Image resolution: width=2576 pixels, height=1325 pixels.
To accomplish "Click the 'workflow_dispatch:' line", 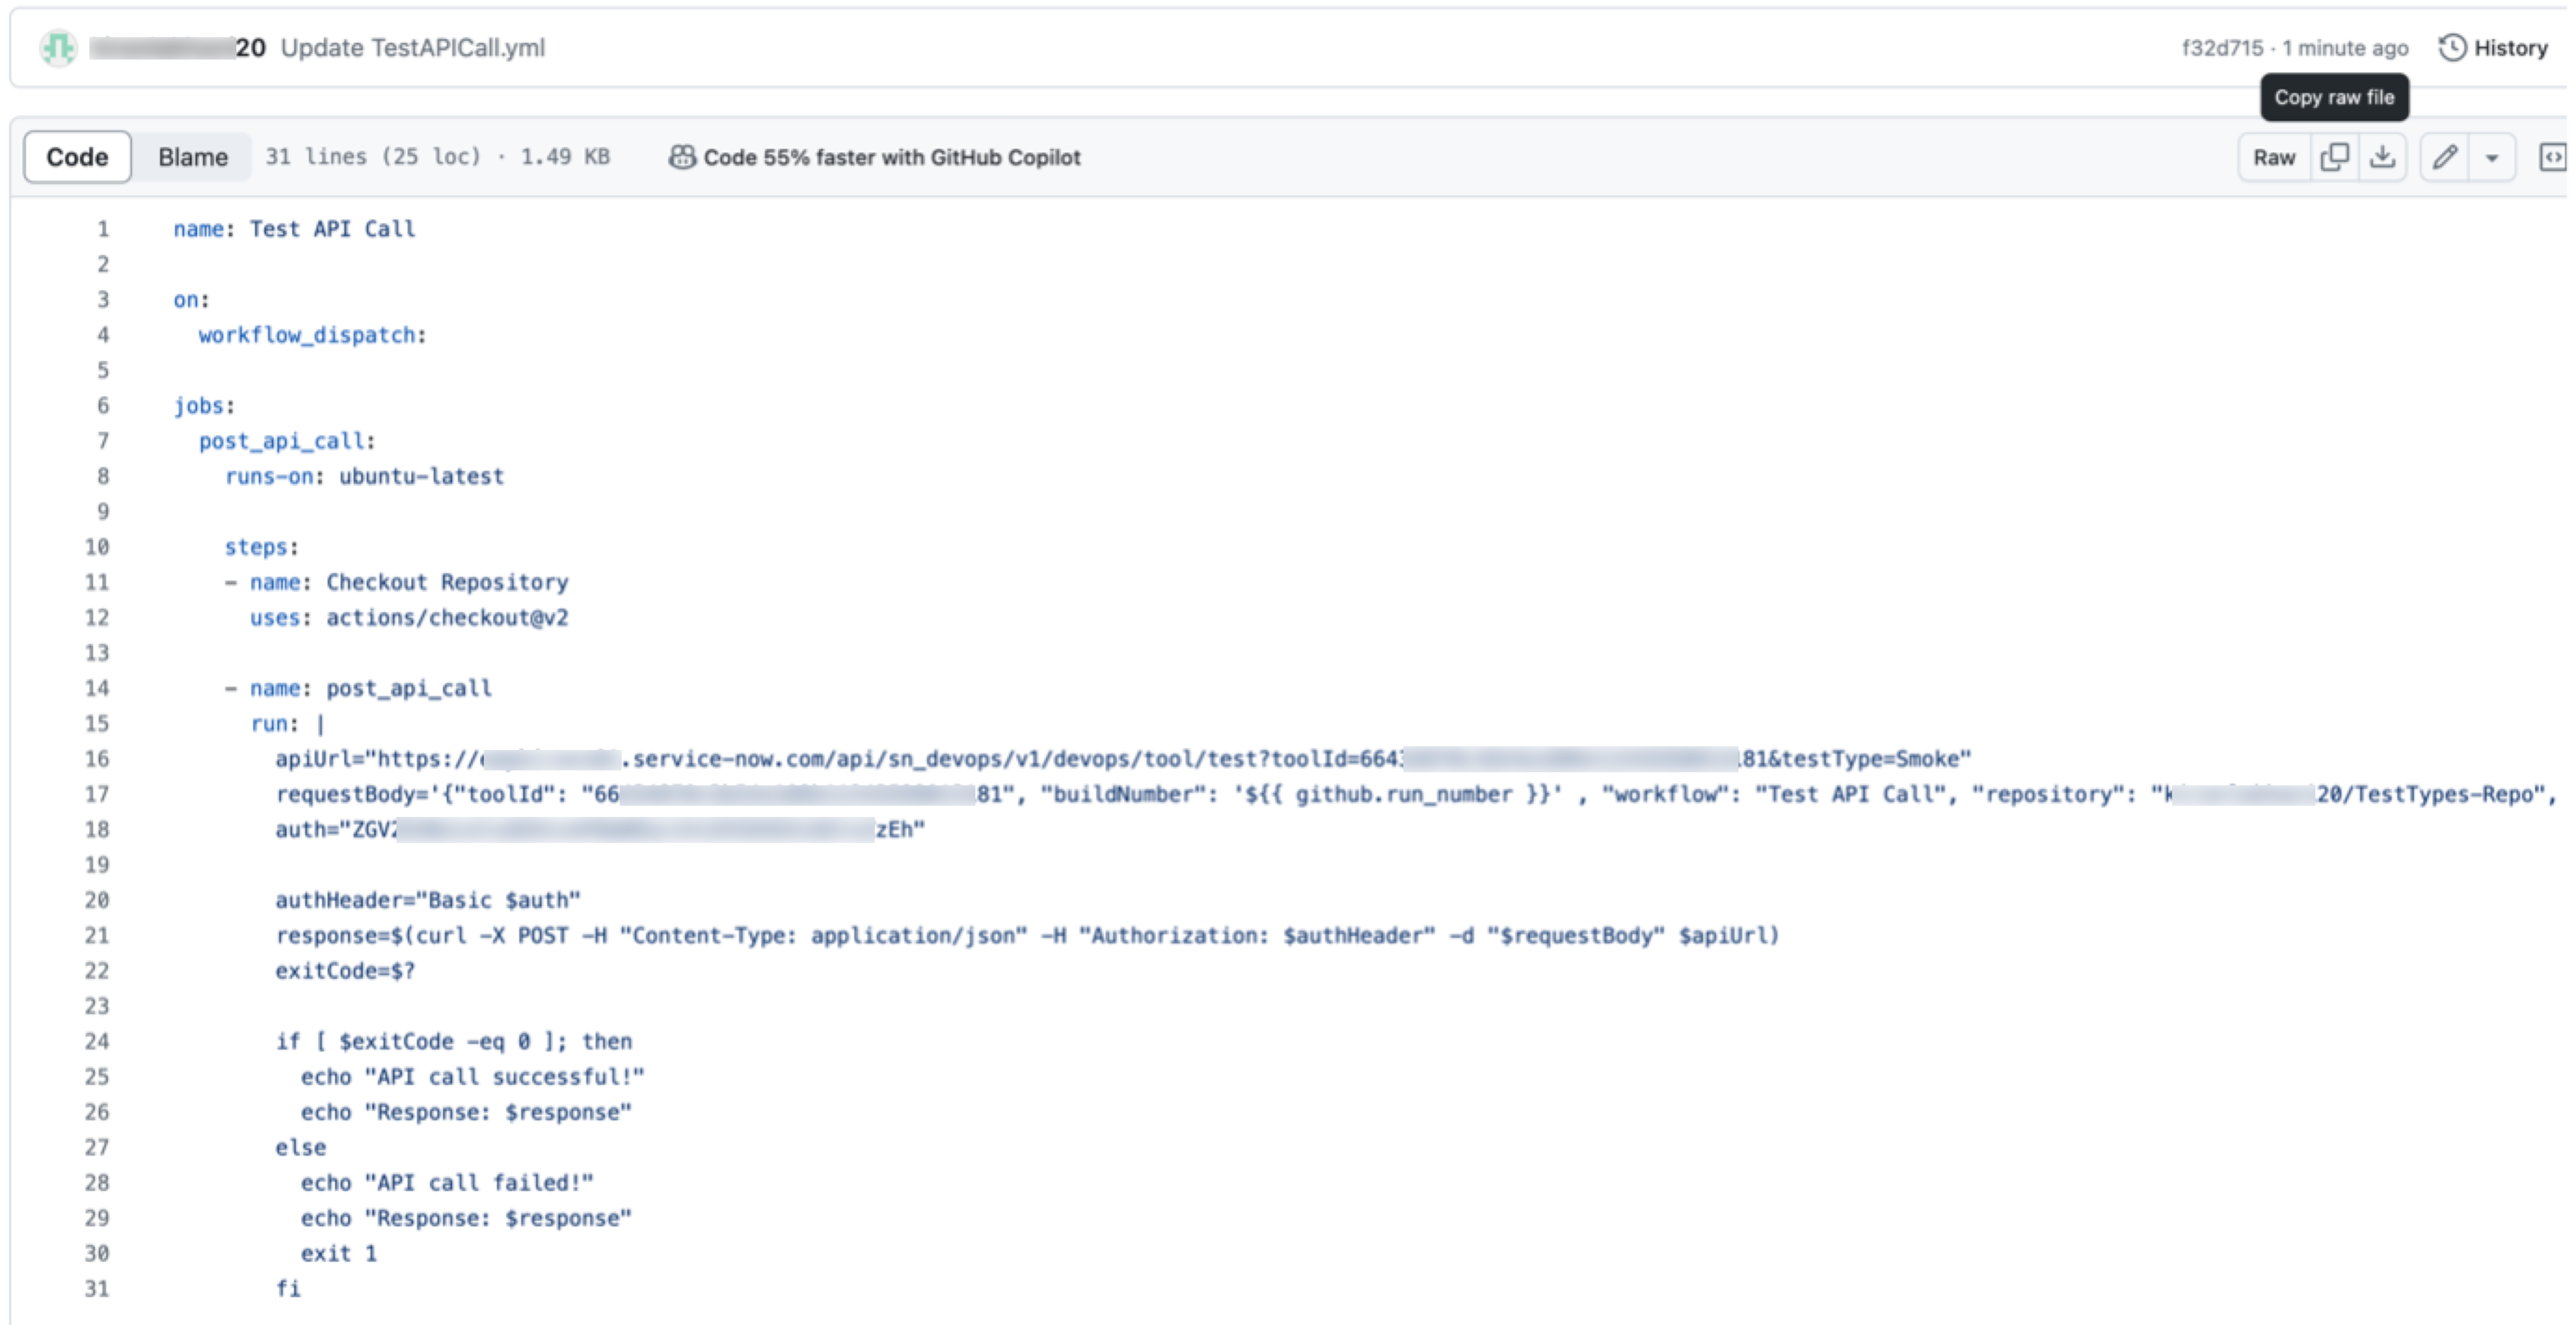I will click(312, 335).
